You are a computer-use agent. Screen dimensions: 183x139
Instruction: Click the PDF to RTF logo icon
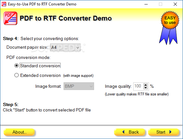pyautogui.click(x=10, y=18)
